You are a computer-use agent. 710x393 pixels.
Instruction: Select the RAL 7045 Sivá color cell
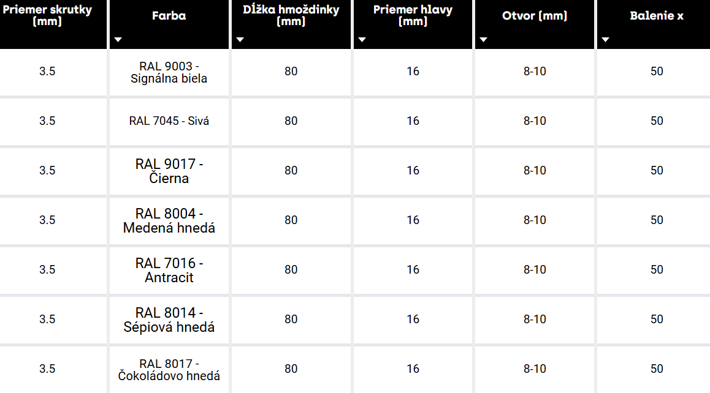pos(169,121)
